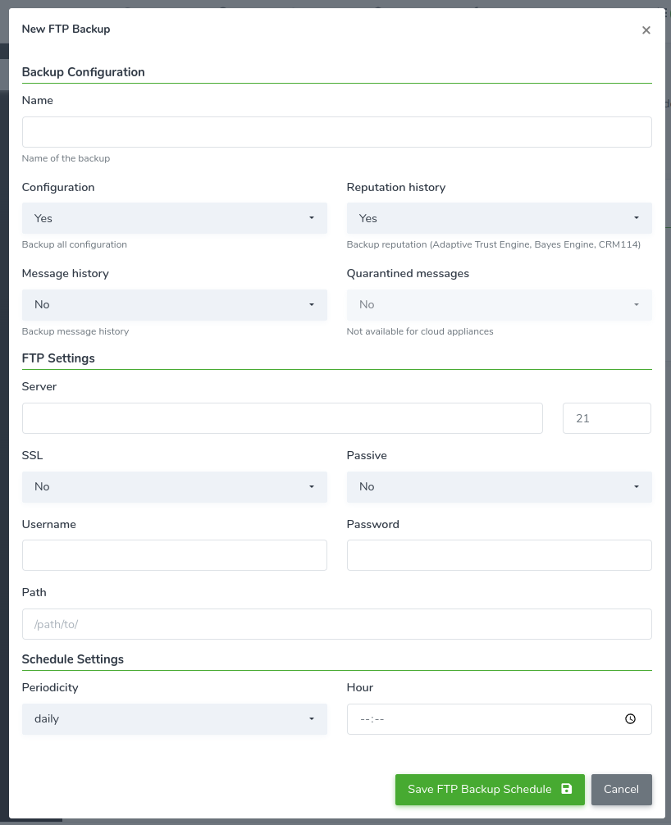Click the floppy disk save icon
Image resolution: width=671 pixels, height=825 pixels.
[x=566, y=789]
